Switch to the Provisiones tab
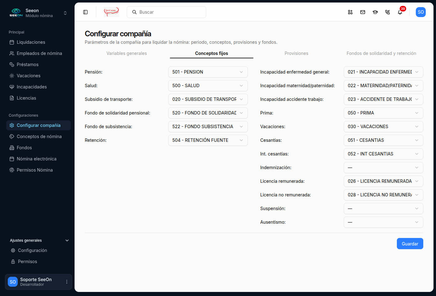The width and height of the screenshot is (436, 296). coord(296,53)
